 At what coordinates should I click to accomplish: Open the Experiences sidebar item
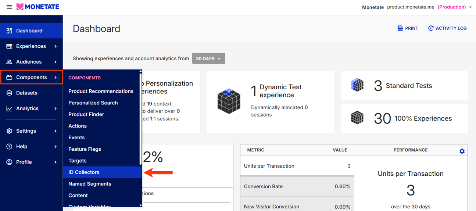click(x=31, y=46)
